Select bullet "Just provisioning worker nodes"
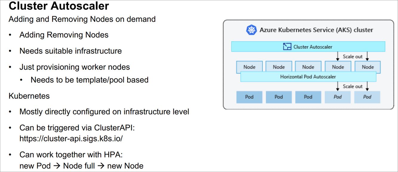Image resolution: width=398 pixels, height=172 pixels. (75, 67)
